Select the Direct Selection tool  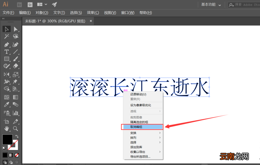[x=16, y=29]
